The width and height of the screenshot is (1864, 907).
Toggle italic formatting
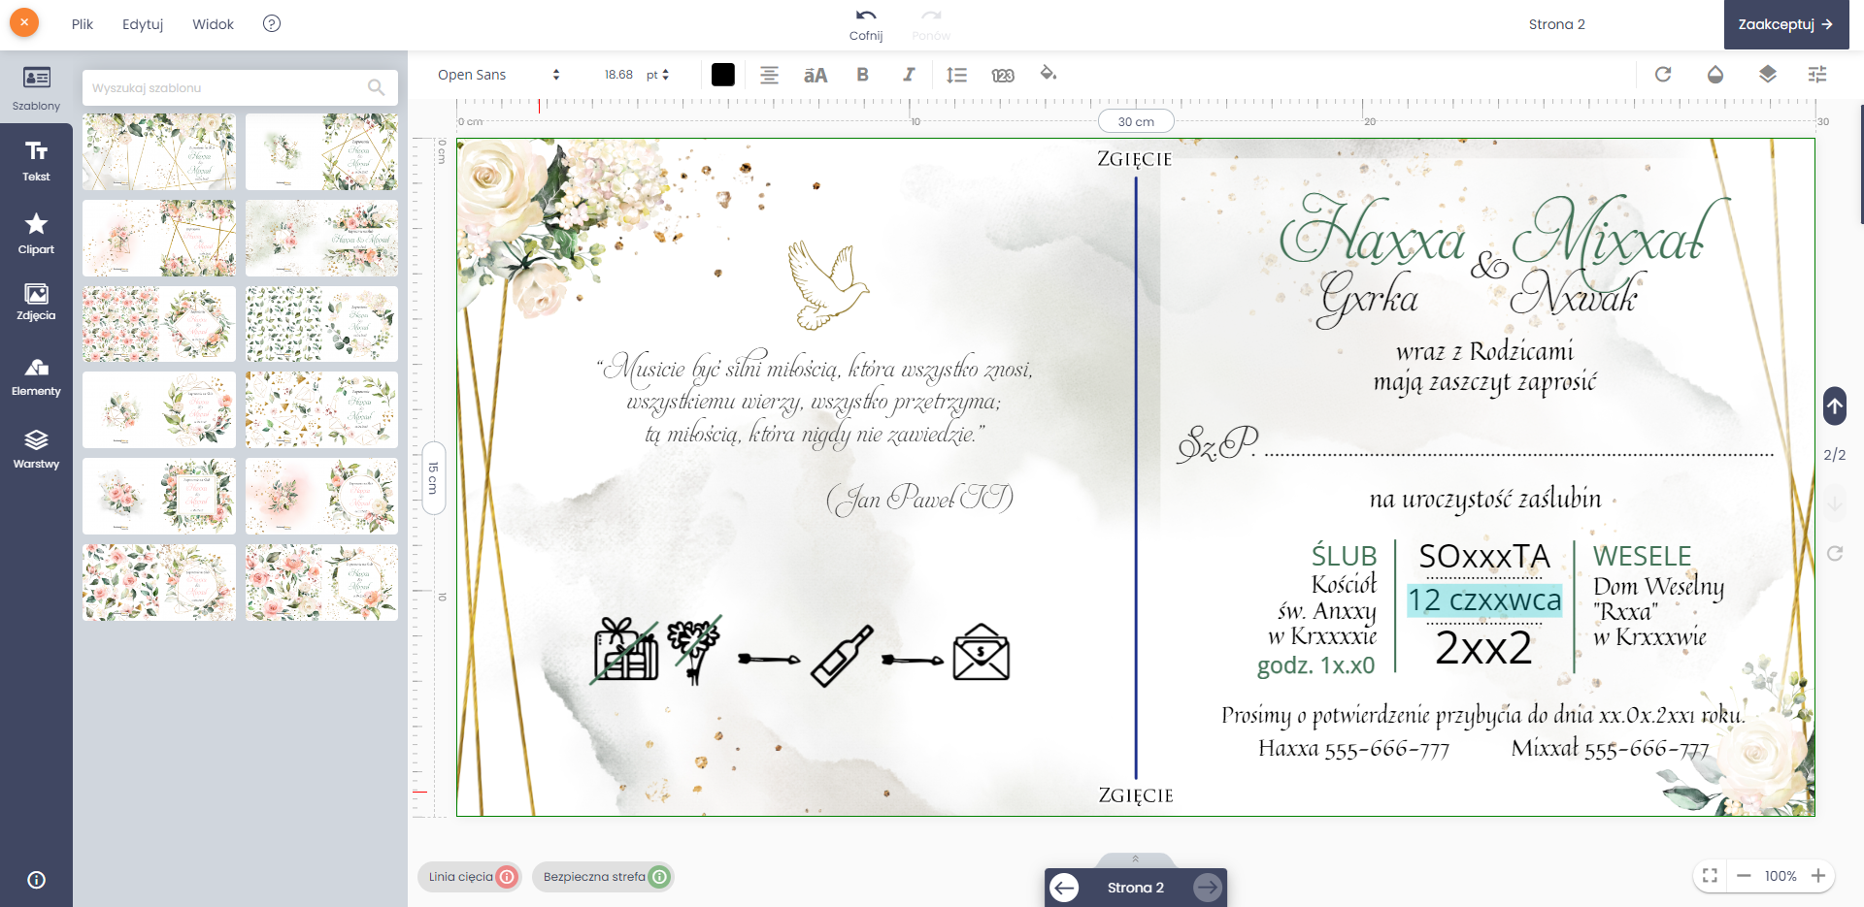[x=909, y=75]
